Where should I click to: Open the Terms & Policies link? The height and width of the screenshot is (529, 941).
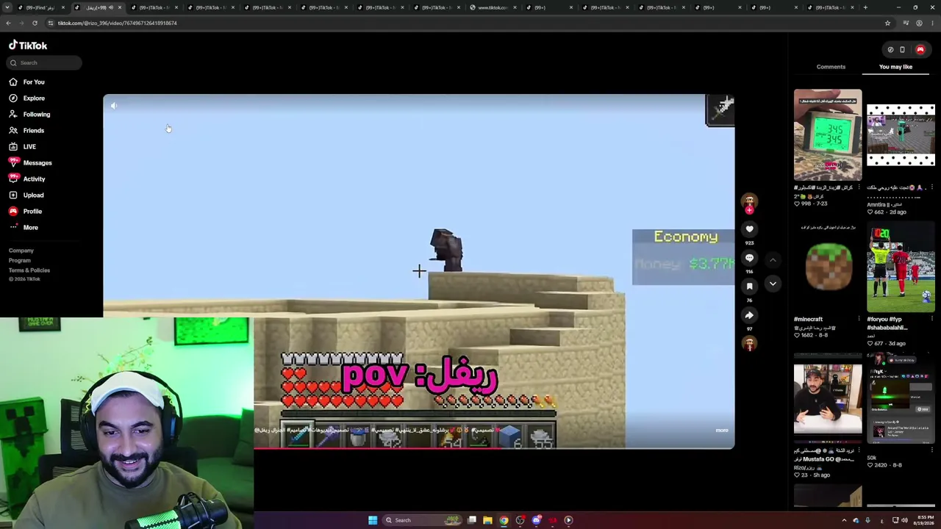pos(29,270)
